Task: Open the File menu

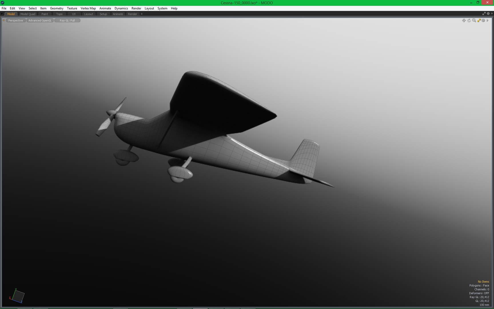Action: click(4, 8)
